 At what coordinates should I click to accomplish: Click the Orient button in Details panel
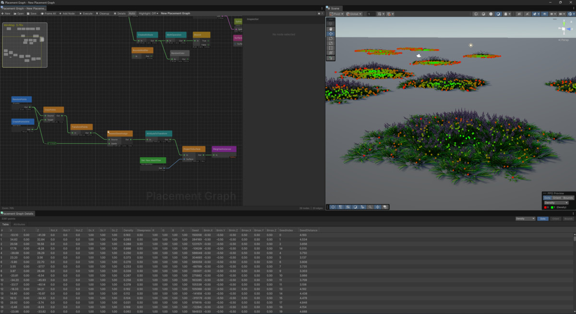coord(555,218)
